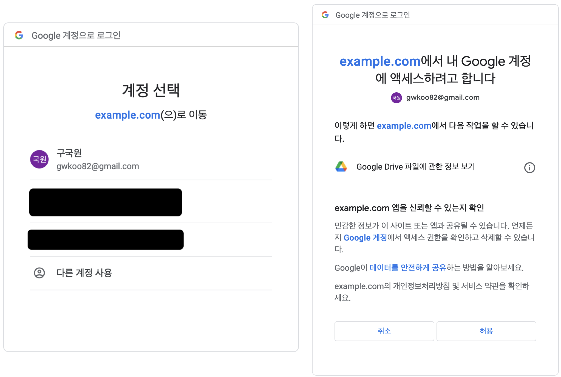Click the purple 국원 avatar in account list
Viewport: 561px width, 377px height.
tap(39, 159)
